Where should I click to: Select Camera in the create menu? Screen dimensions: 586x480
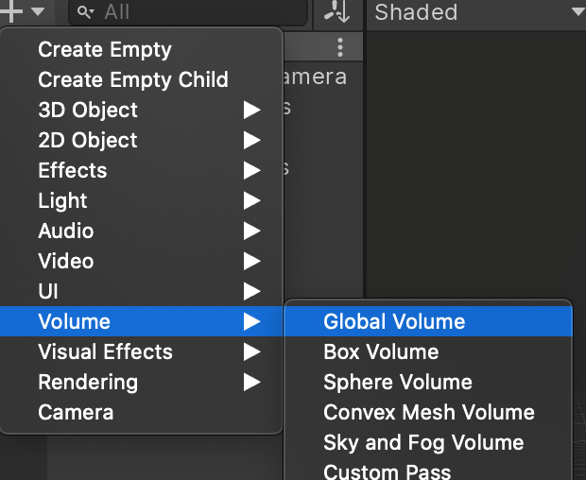(x=76, y=412)
